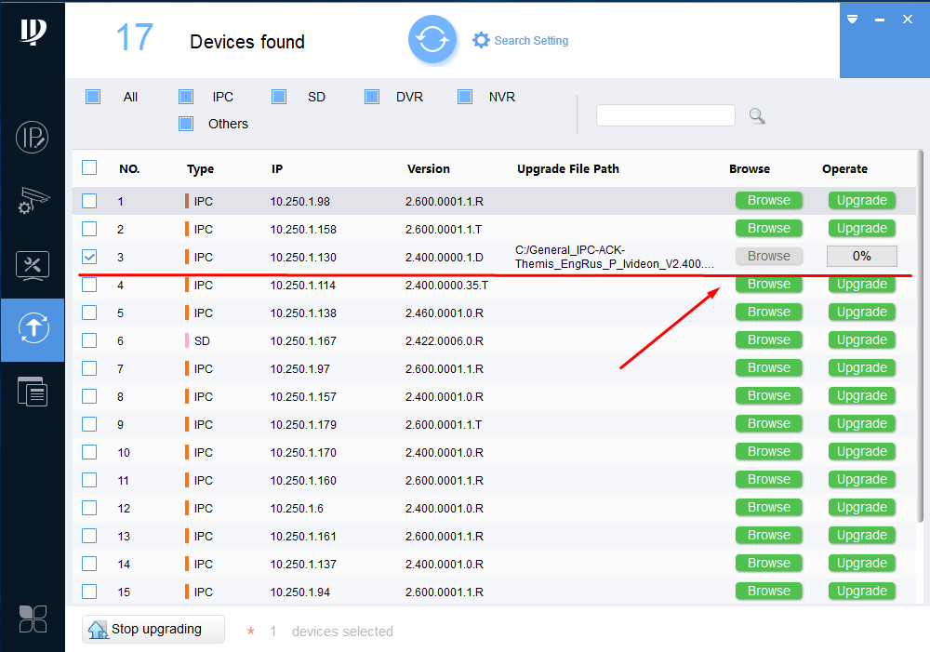
Task: Click the magnifier search icon
Action: (757, 115)
